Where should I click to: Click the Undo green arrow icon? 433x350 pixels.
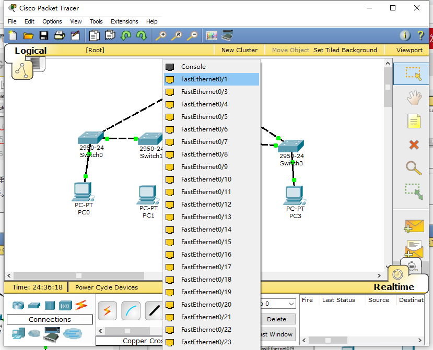(x=126, y=35)
